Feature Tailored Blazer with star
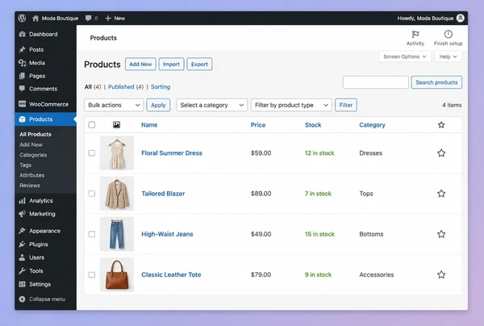Screen dimensions: 484x326 (x=441, y=194)
